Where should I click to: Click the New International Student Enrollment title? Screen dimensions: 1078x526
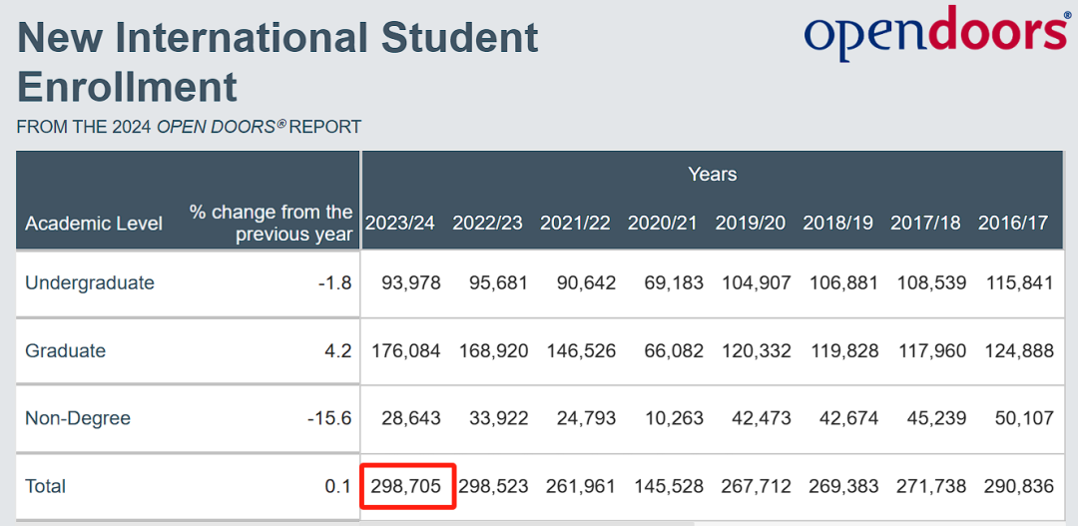click(x=277, y=62)
